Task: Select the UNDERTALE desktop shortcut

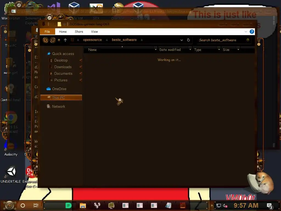Action: click(x=11, y=174)
